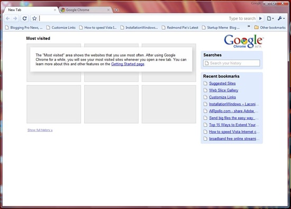291x209 pixels.
Task: Select the New Tab tab
Action: tap(31, 10)
